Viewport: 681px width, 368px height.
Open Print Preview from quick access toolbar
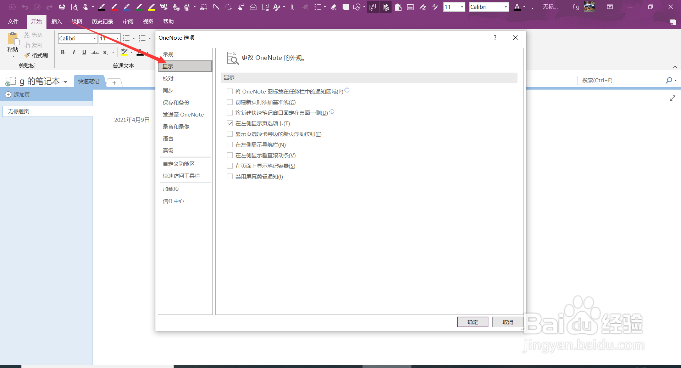(74, 7)
